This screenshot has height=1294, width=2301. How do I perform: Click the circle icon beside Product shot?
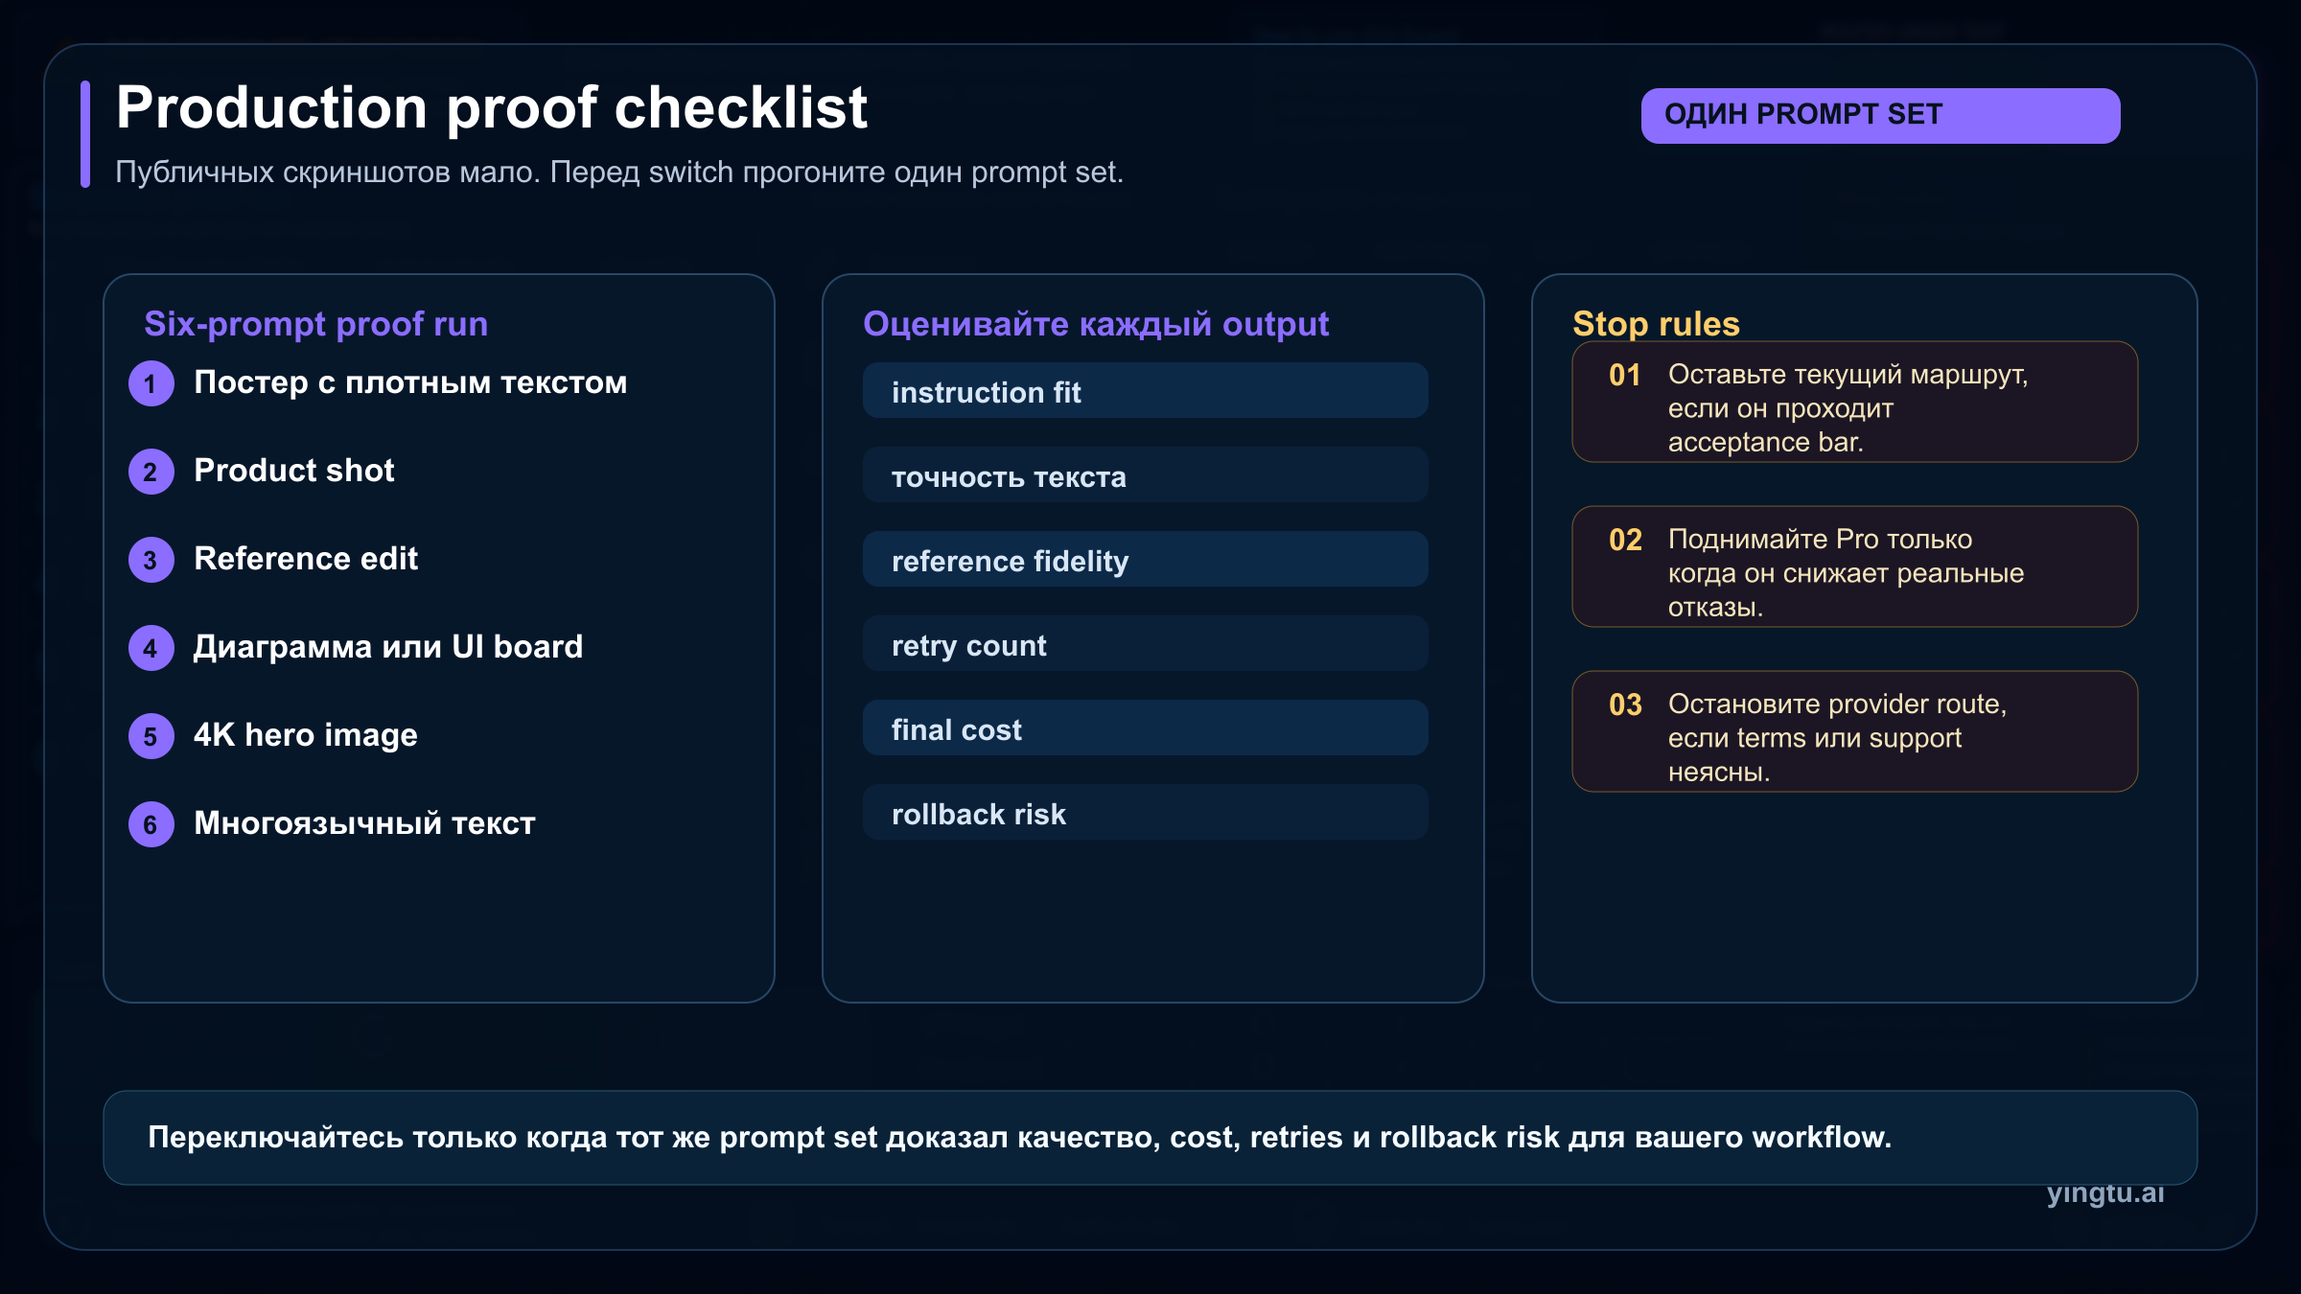pyautogui.click(x=151, y=472)
